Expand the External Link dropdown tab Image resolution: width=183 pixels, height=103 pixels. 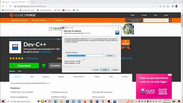(x=79, y=77)
